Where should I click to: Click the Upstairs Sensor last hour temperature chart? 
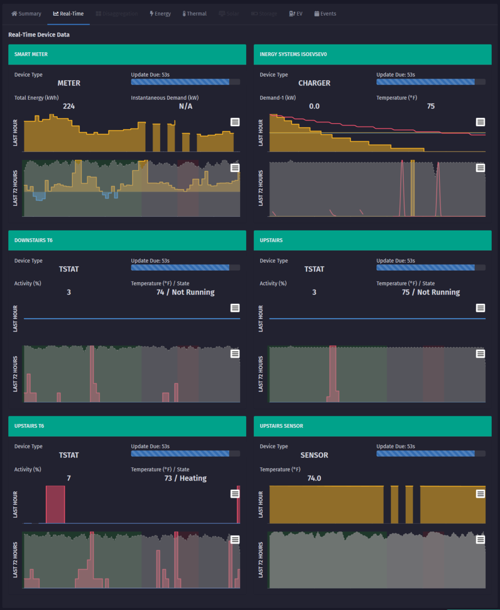point(377,505)
